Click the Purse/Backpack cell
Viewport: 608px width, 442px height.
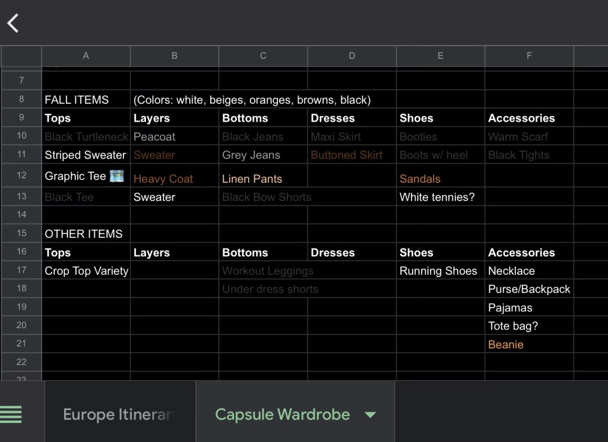pyautogui.click(x=528, y=289)
